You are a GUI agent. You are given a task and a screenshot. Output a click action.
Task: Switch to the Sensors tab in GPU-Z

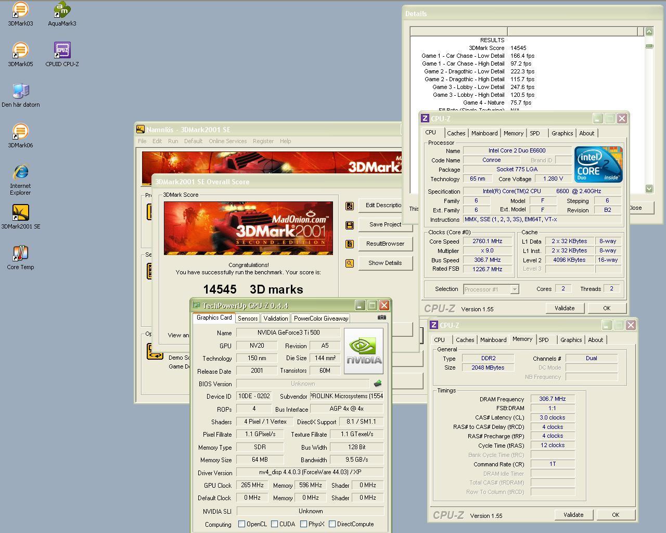pyautogui.click(x=248, y=319)
